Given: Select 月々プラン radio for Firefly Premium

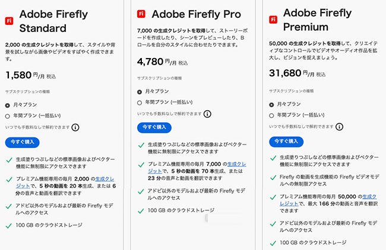Looking at the screenshot, I should click(271, 105).
